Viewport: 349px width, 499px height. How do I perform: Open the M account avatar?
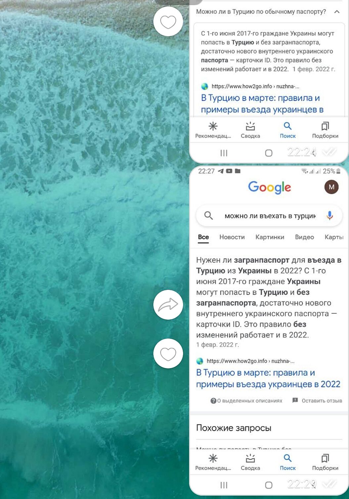pyautogui.click(x=331, y=187)
